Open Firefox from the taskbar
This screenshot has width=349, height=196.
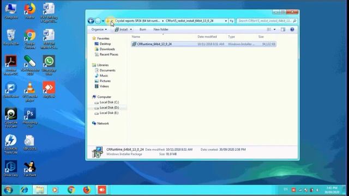coord(87,190)
